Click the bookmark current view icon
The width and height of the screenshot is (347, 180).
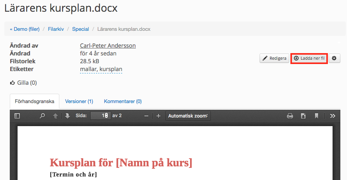pos(317,116)
